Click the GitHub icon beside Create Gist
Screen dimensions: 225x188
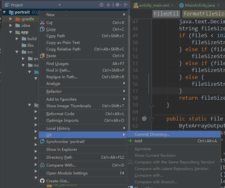pos(42,181)
